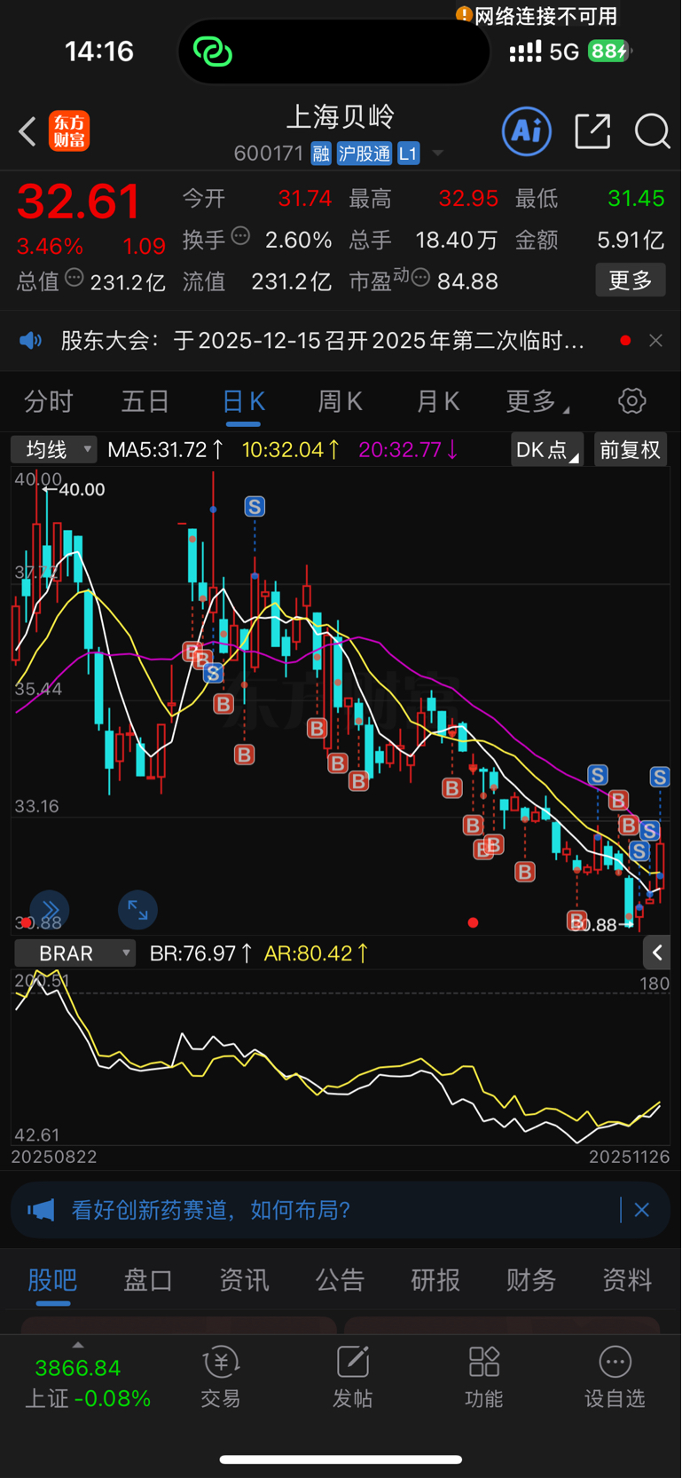Viewport: 682px width, 1478px height.
Task: Expand the 上证 index bar arrow
Action: tap(78, 1345)
